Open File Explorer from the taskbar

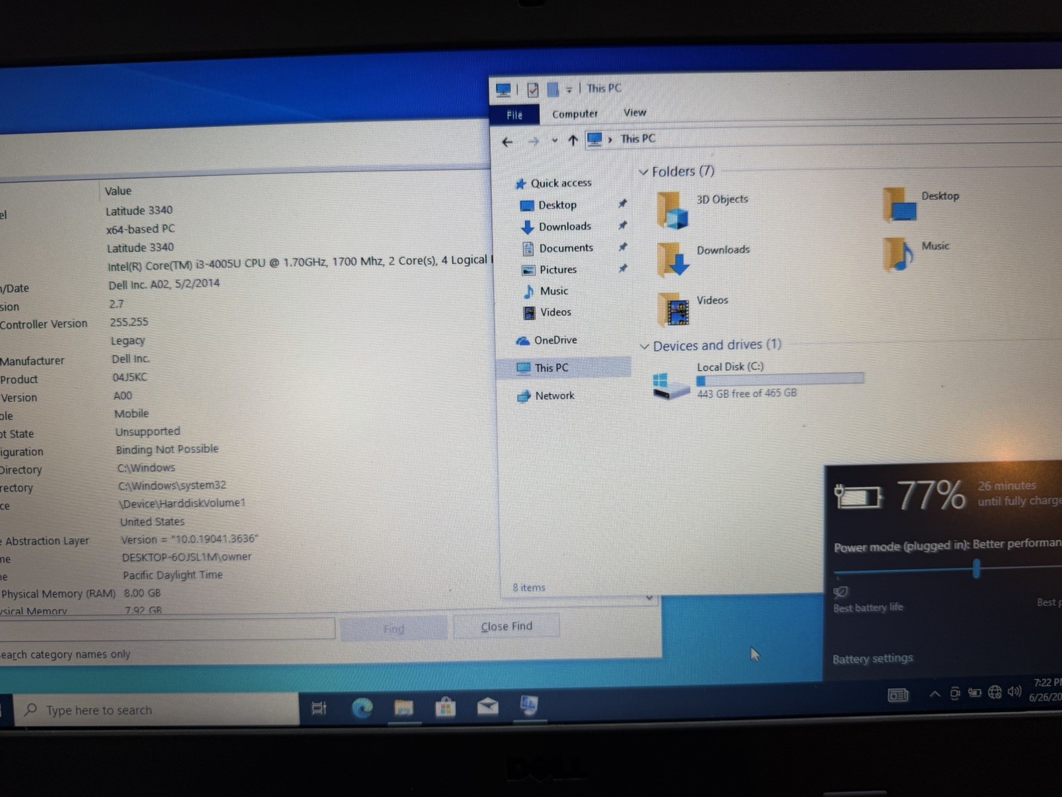(x=404, y=708)
